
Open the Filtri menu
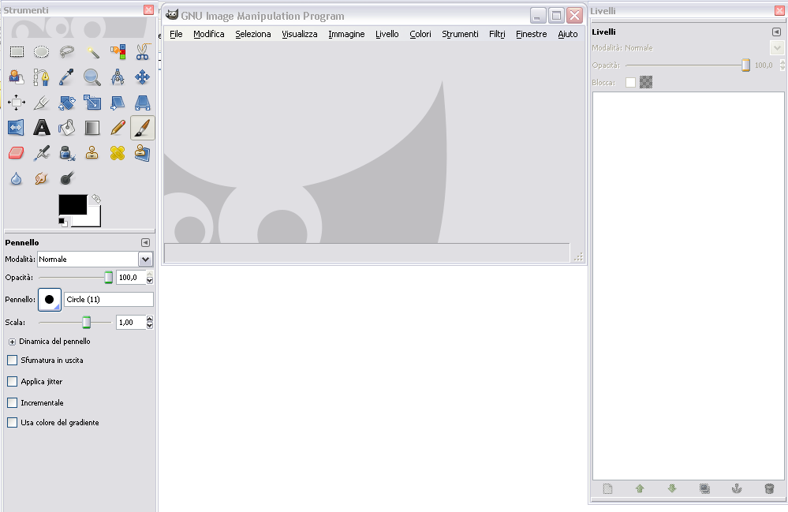click(497, 34)
